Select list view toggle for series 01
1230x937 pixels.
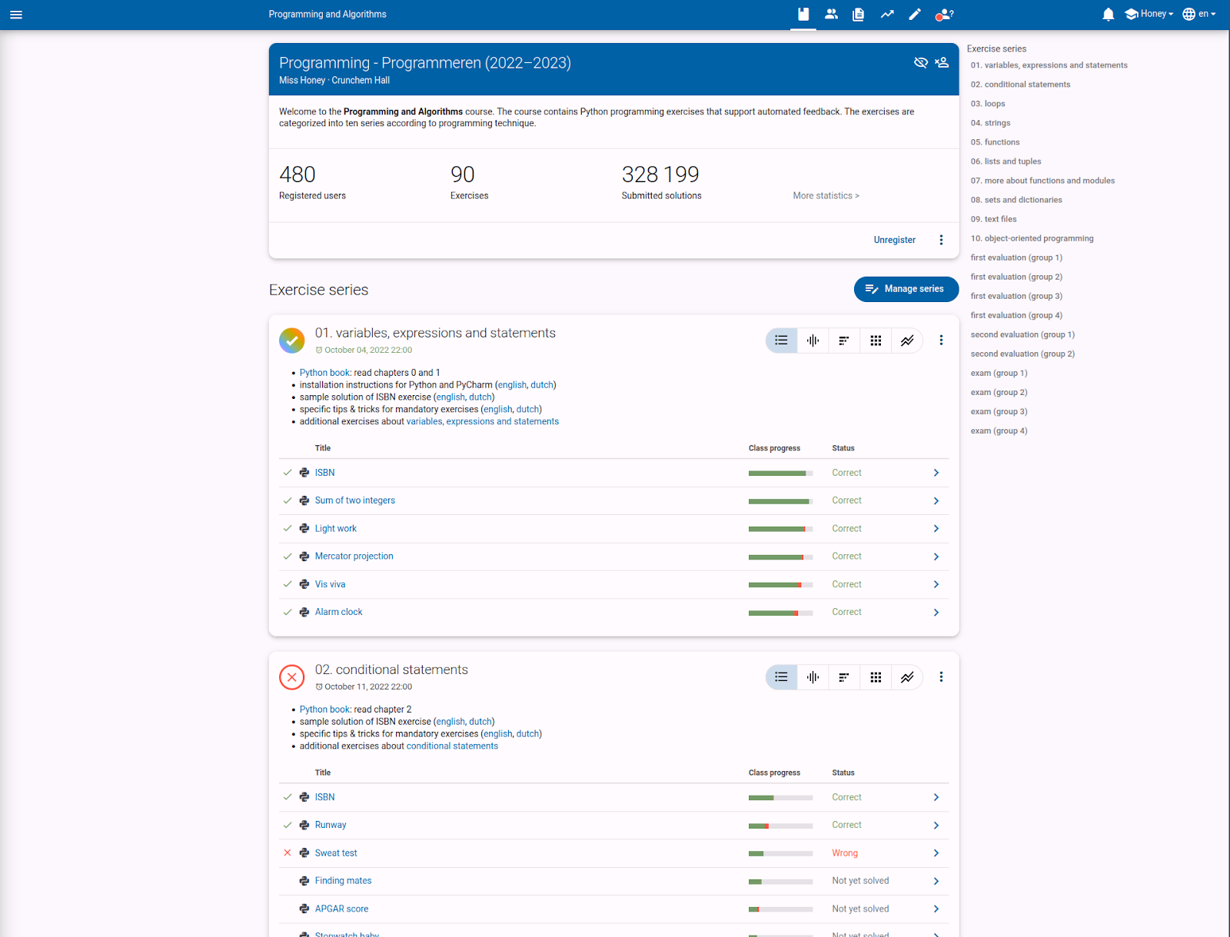tap(781, 341)
